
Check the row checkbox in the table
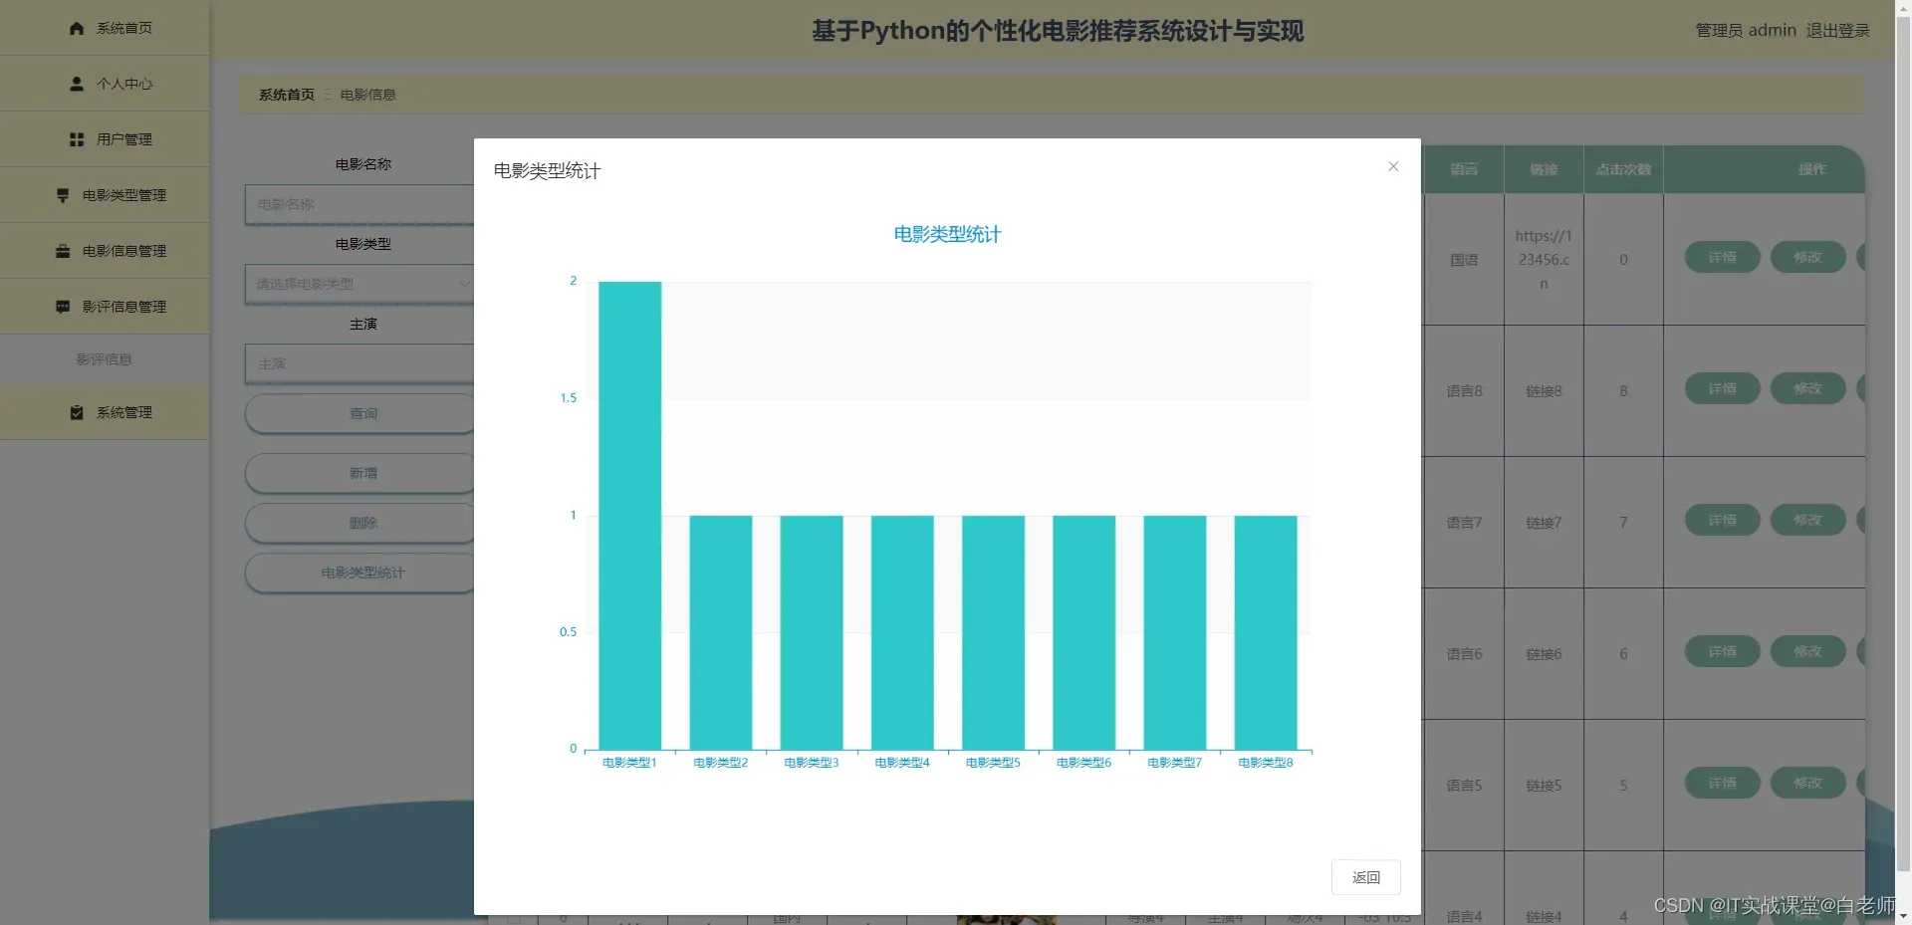tap(515, 918)
